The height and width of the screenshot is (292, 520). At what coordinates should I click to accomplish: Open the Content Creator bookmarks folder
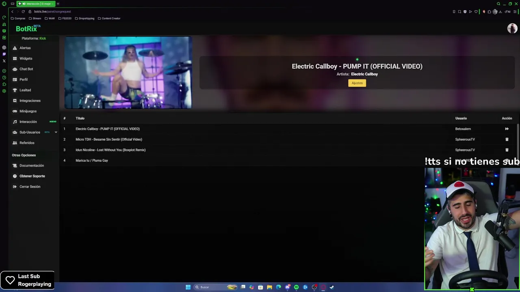pyautogui.click(x=109, y=18)
